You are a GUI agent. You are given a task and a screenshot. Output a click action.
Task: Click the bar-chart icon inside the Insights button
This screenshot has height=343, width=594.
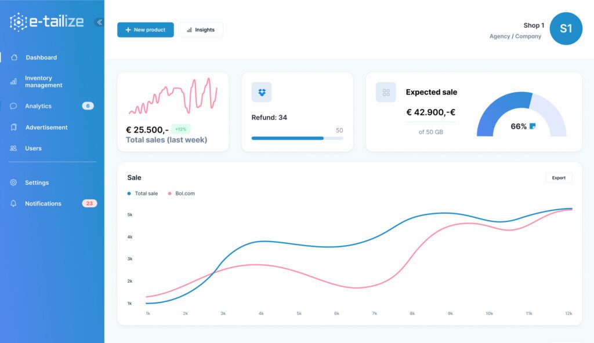pos(190,30)
